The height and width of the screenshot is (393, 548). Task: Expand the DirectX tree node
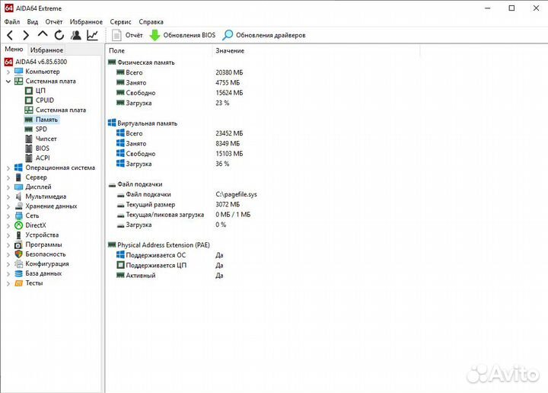[8, 225]
